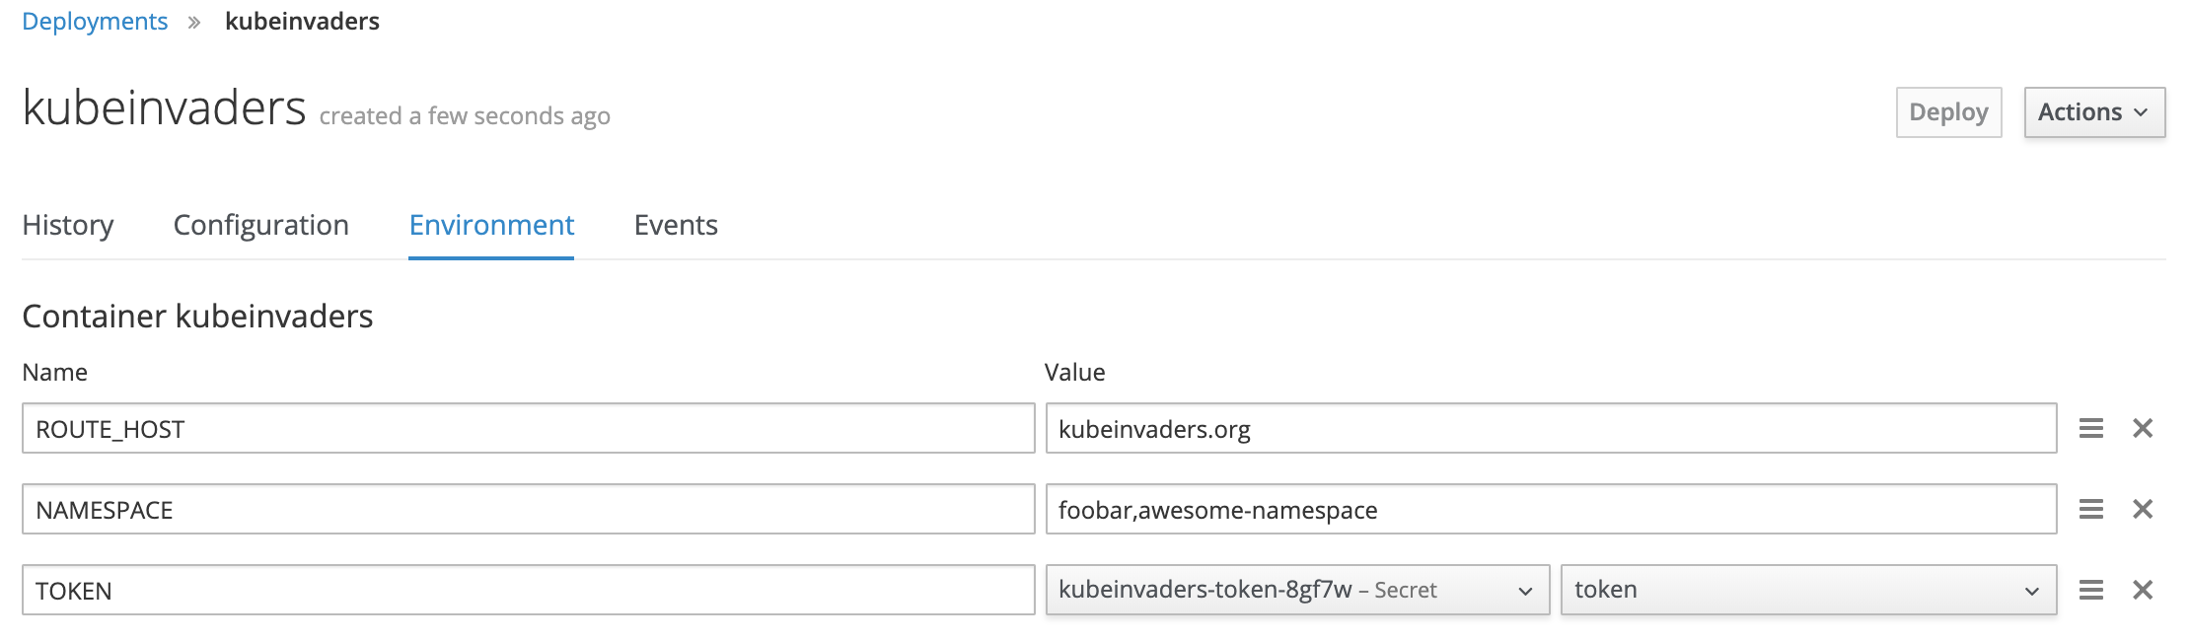
Task: Navigate to Deployments breadcrumb link
Action: click(x=95, y=21)
